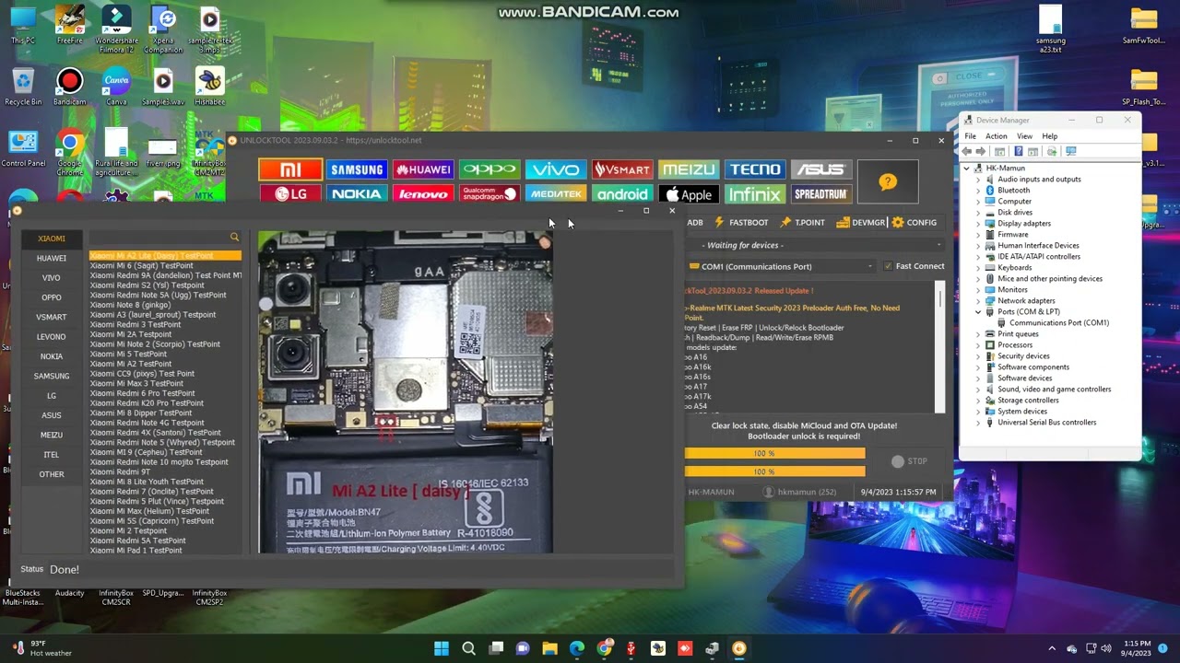Toggle the Fast Connect checkbox
The width and height of the screenshot is (1180, 663).
pos(888,266)
